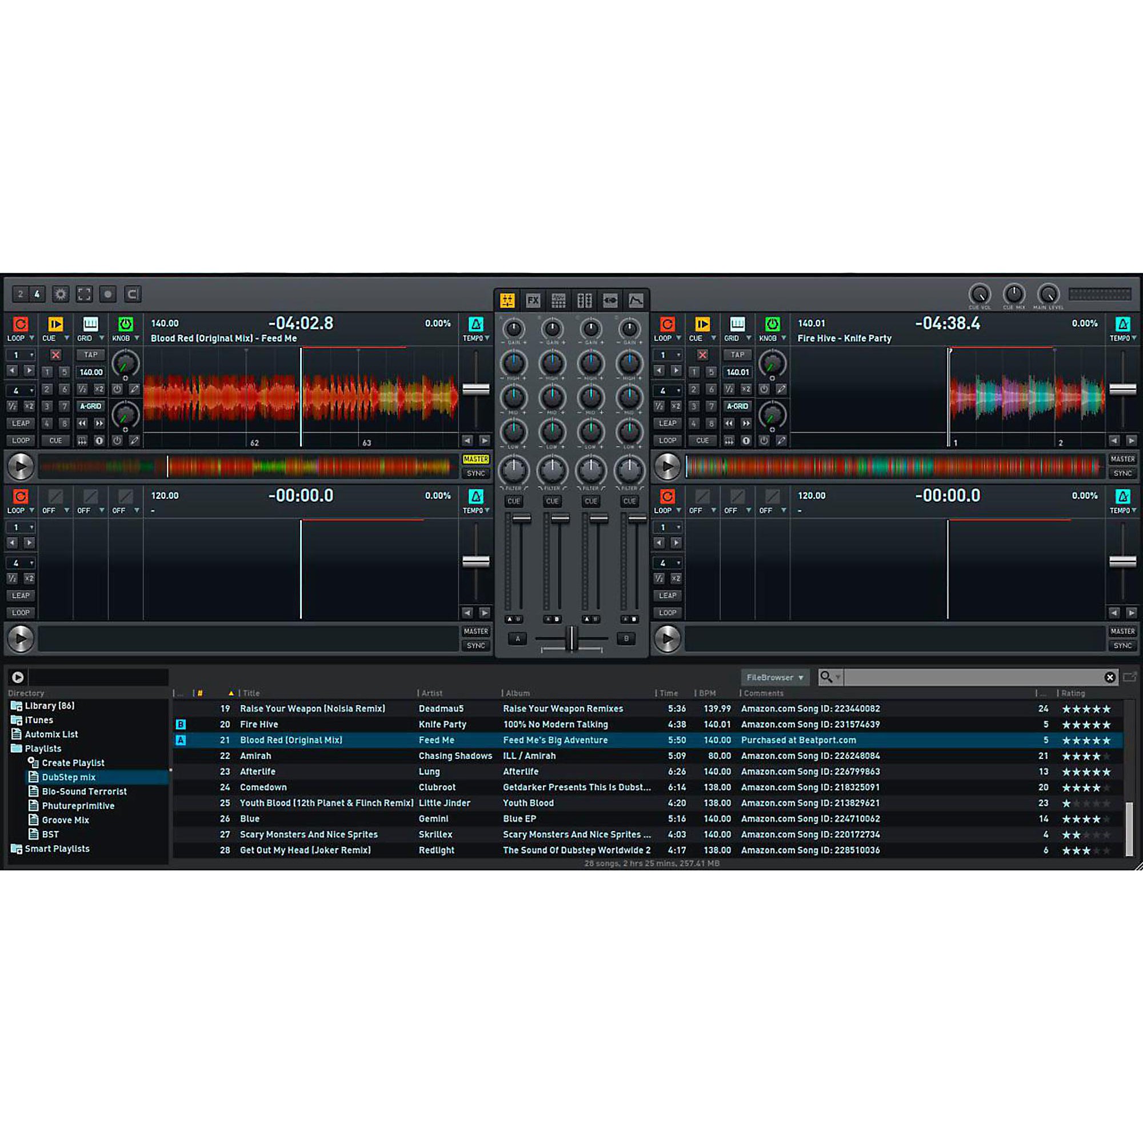Click the metronome Tempo icon on deck B
1143x1143 pixels.
point(1122,324)
